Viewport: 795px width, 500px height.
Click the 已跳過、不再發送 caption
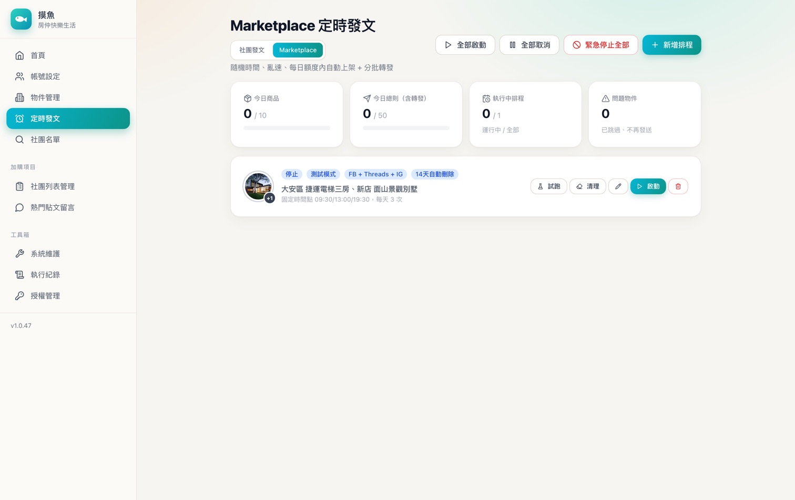point(627,130)
